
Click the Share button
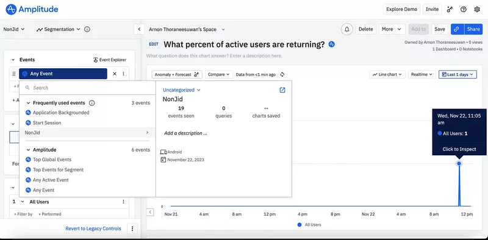[x=473, y=29]
